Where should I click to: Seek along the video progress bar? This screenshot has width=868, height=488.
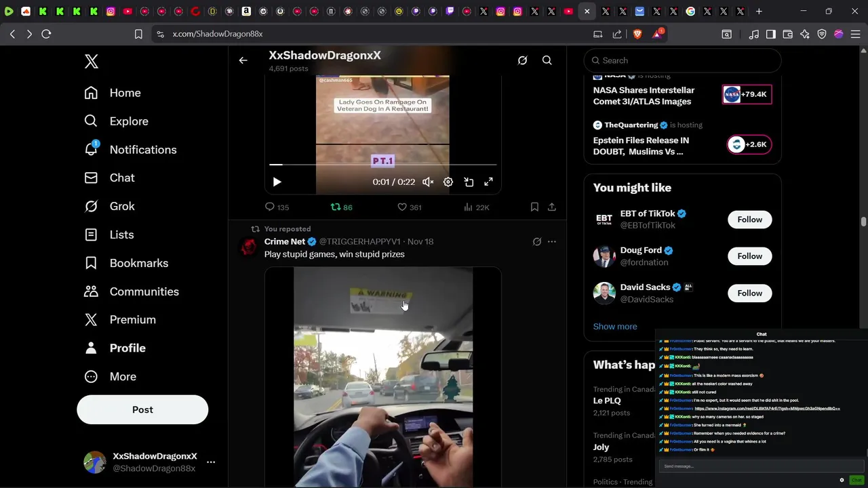coord(382,165)
